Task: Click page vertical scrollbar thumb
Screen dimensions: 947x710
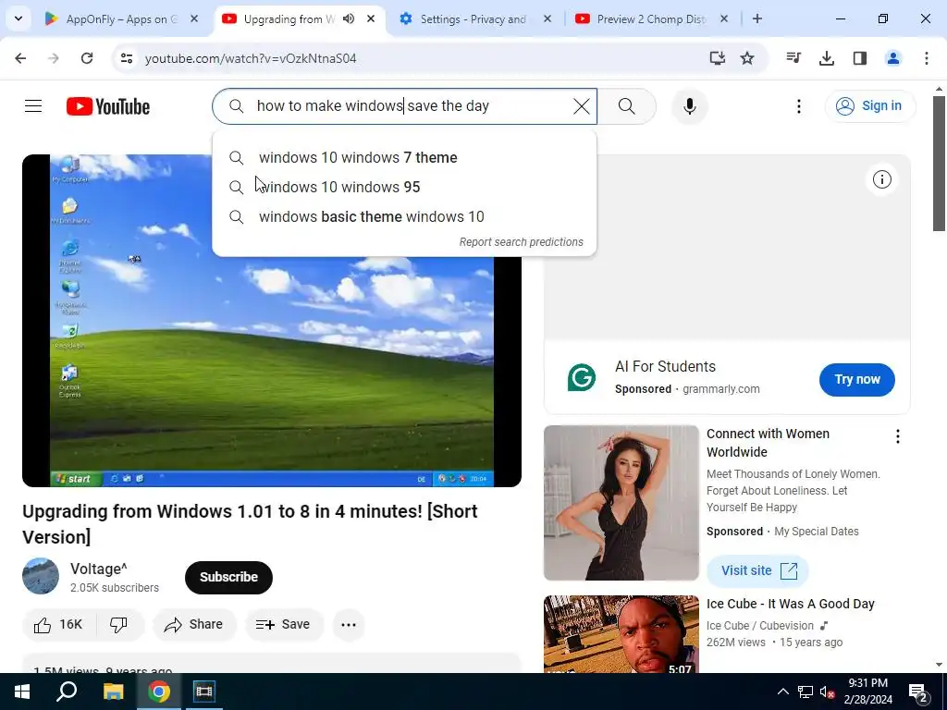Action: (x=939, y=162)
